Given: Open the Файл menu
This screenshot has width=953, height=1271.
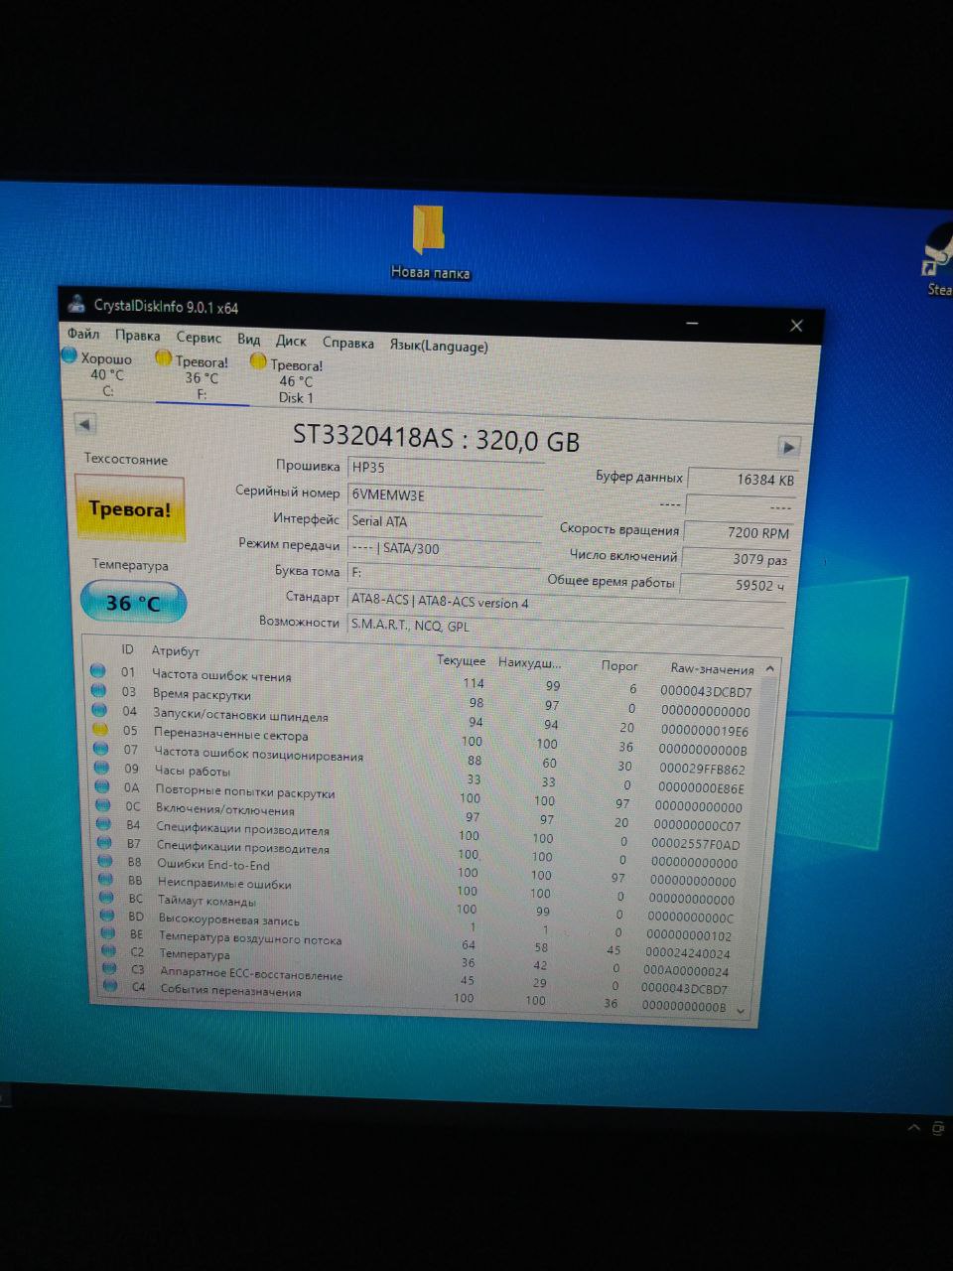Looking at the screenshot, I should [x=83, y=334].
